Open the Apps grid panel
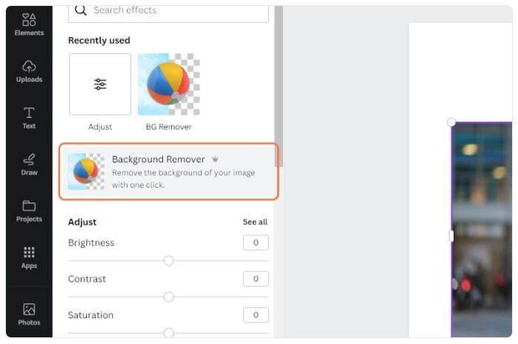Image resolution: width=518 pixels, height=344 pixels. pyautogui.click(x=29, y=257)
